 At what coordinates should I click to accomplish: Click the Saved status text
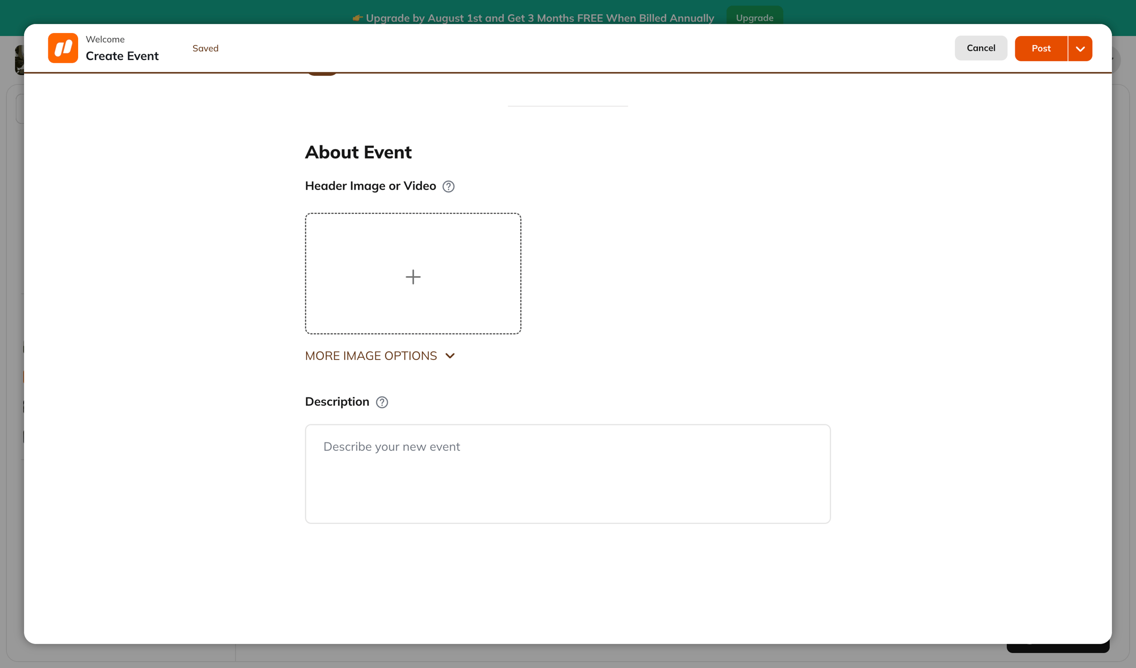(205, 48)
